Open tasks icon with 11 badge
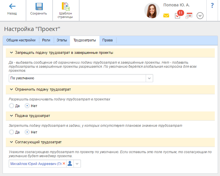This screenshot has width=220, height=176. click(178, 16)
